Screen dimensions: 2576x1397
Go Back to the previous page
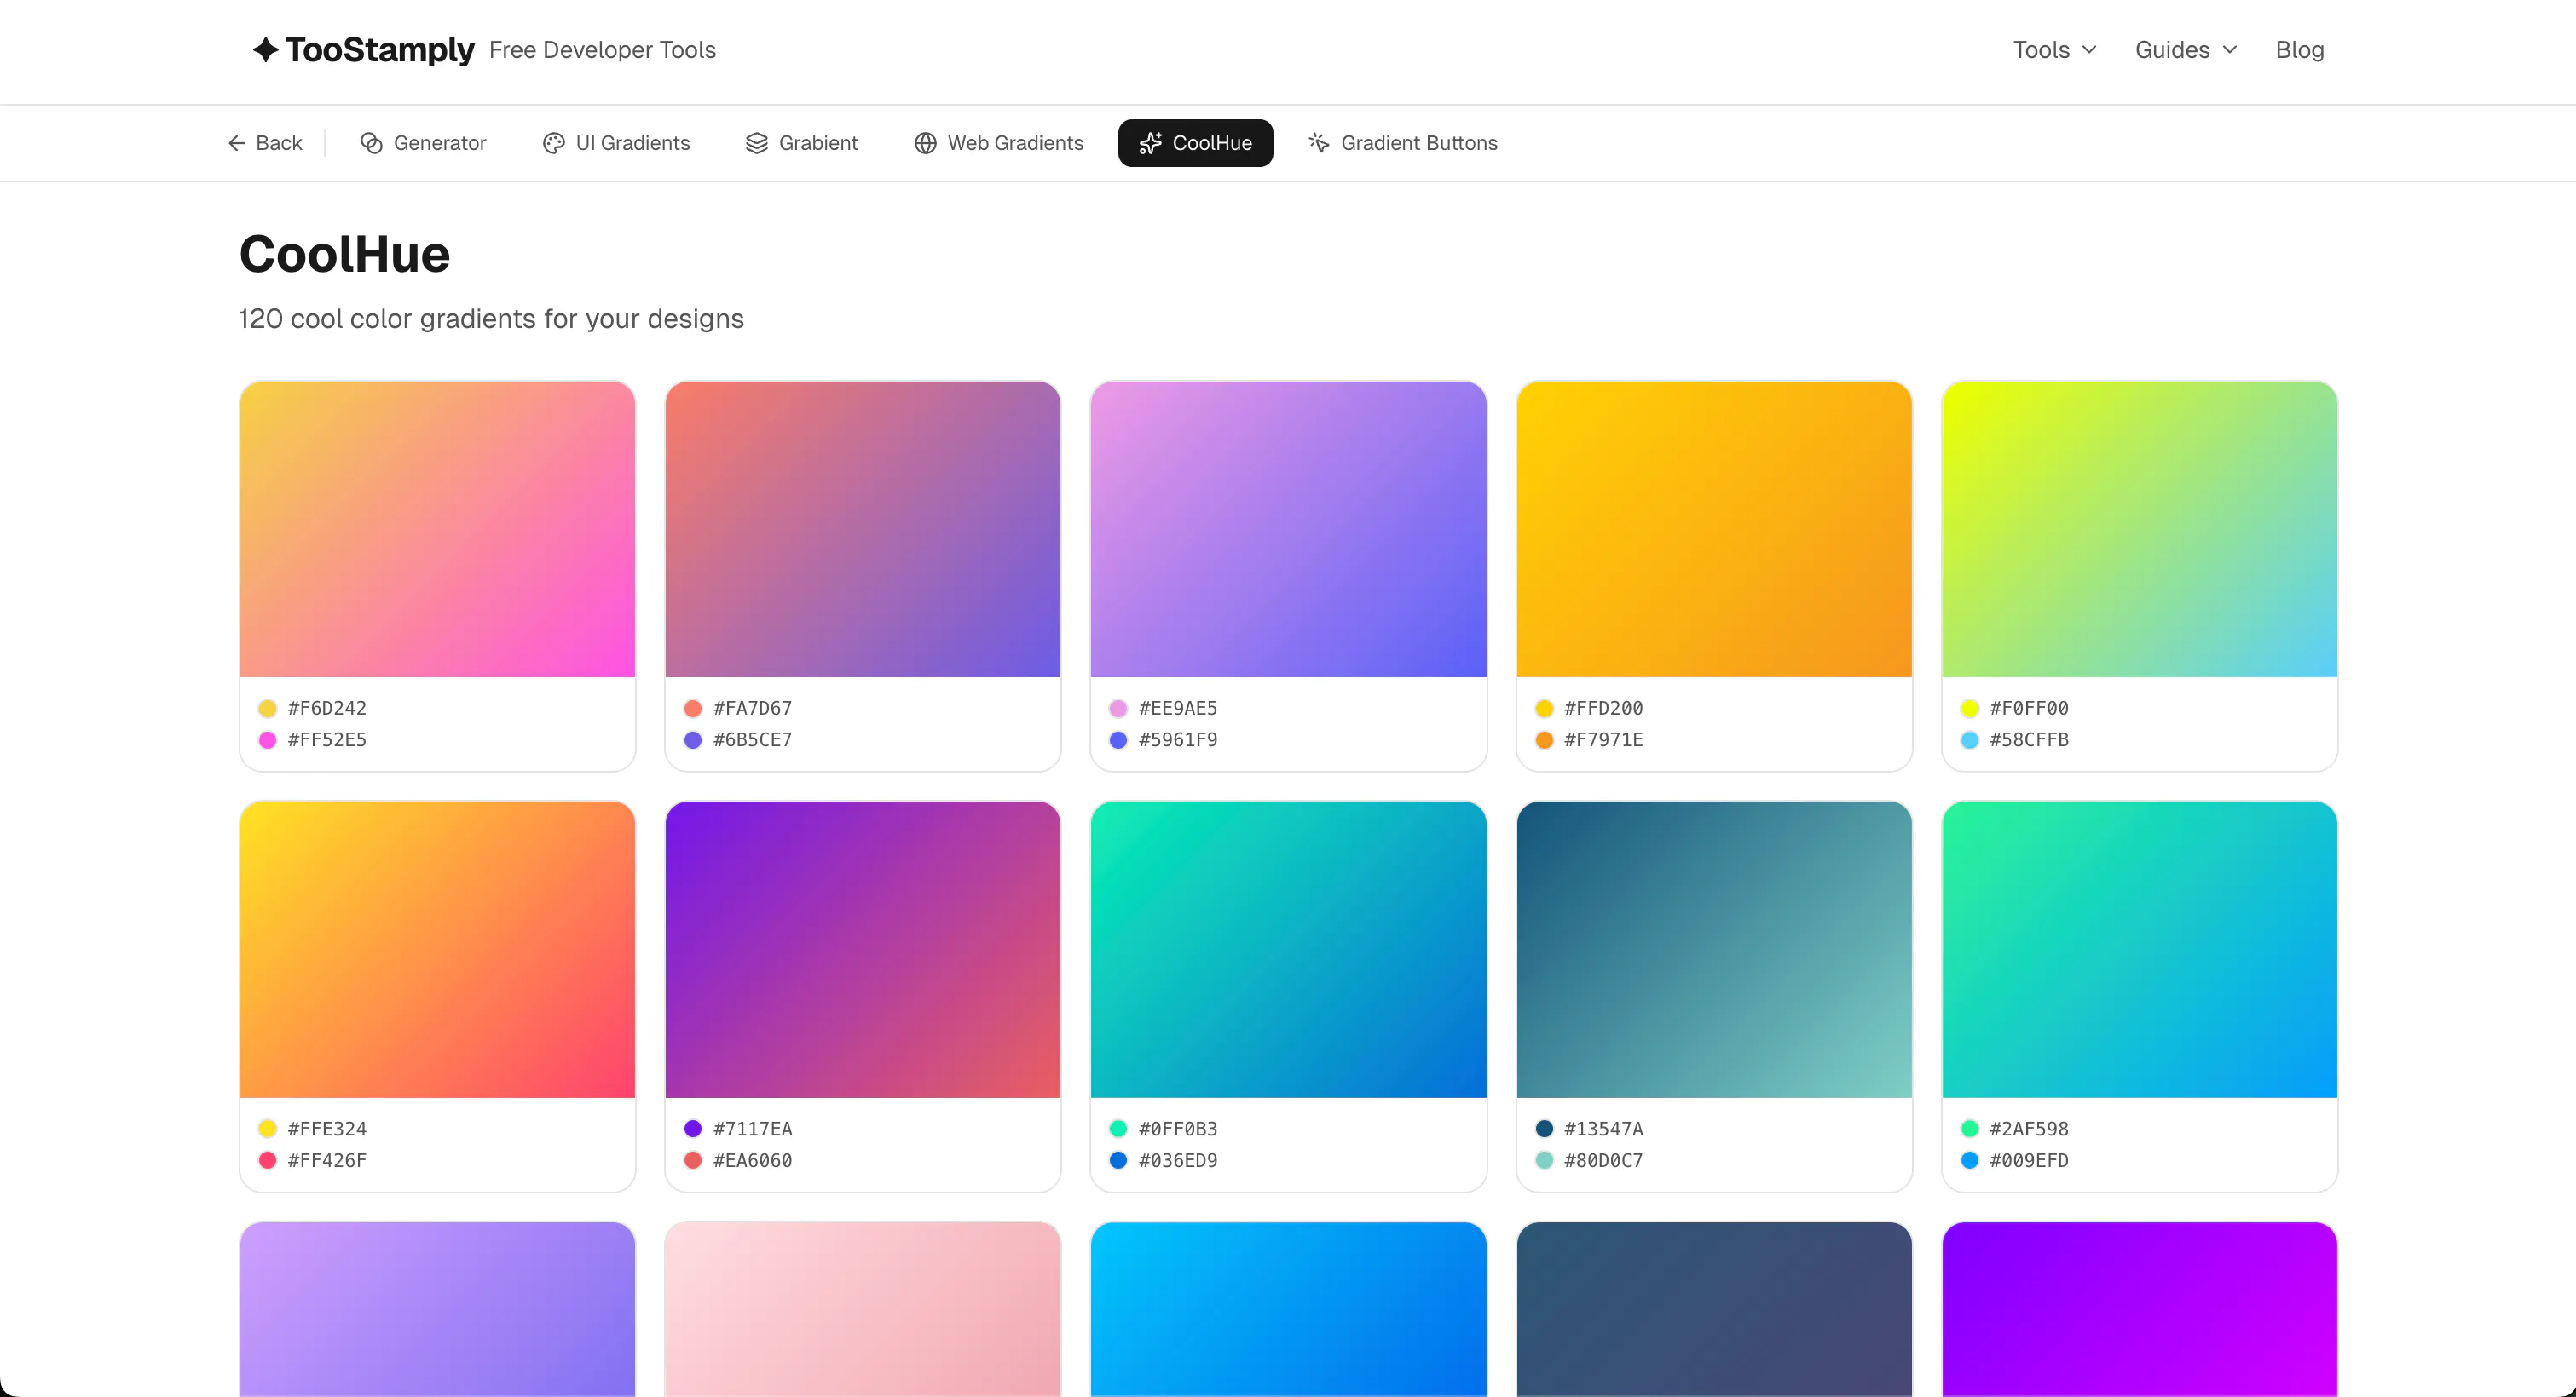(265, 143)
